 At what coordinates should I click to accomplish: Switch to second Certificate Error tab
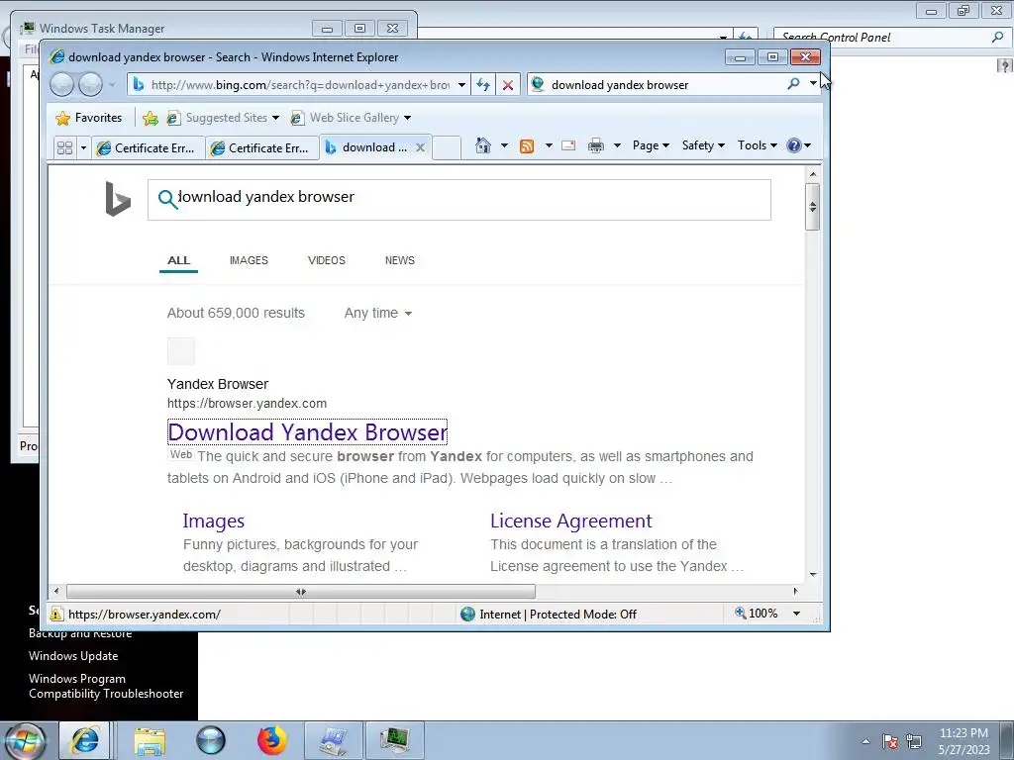point(261,148)
